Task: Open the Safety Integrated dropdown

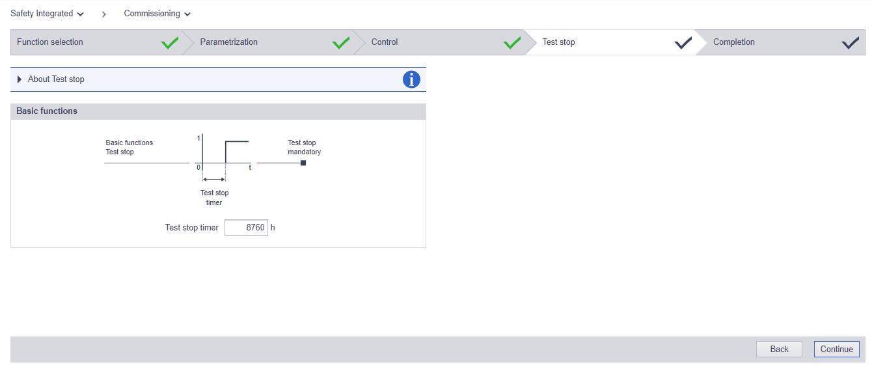Action: (47, 14)
